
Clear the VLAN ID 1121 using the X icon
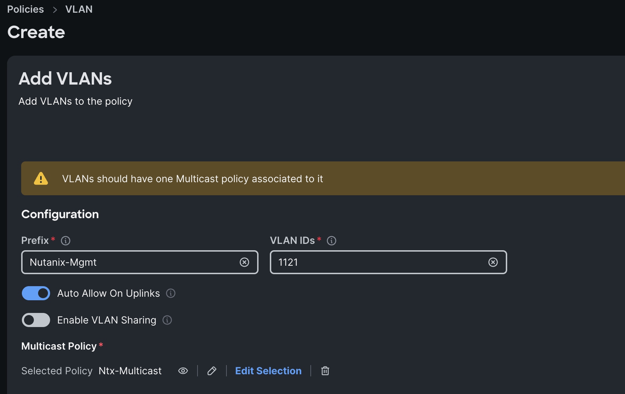point(493,262)
